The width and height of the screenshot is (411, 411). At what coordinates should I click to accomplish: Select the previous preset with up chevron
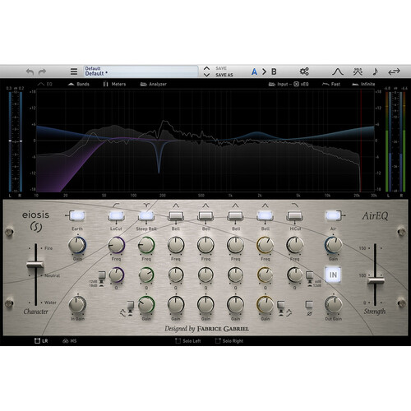tap(206, 68)
